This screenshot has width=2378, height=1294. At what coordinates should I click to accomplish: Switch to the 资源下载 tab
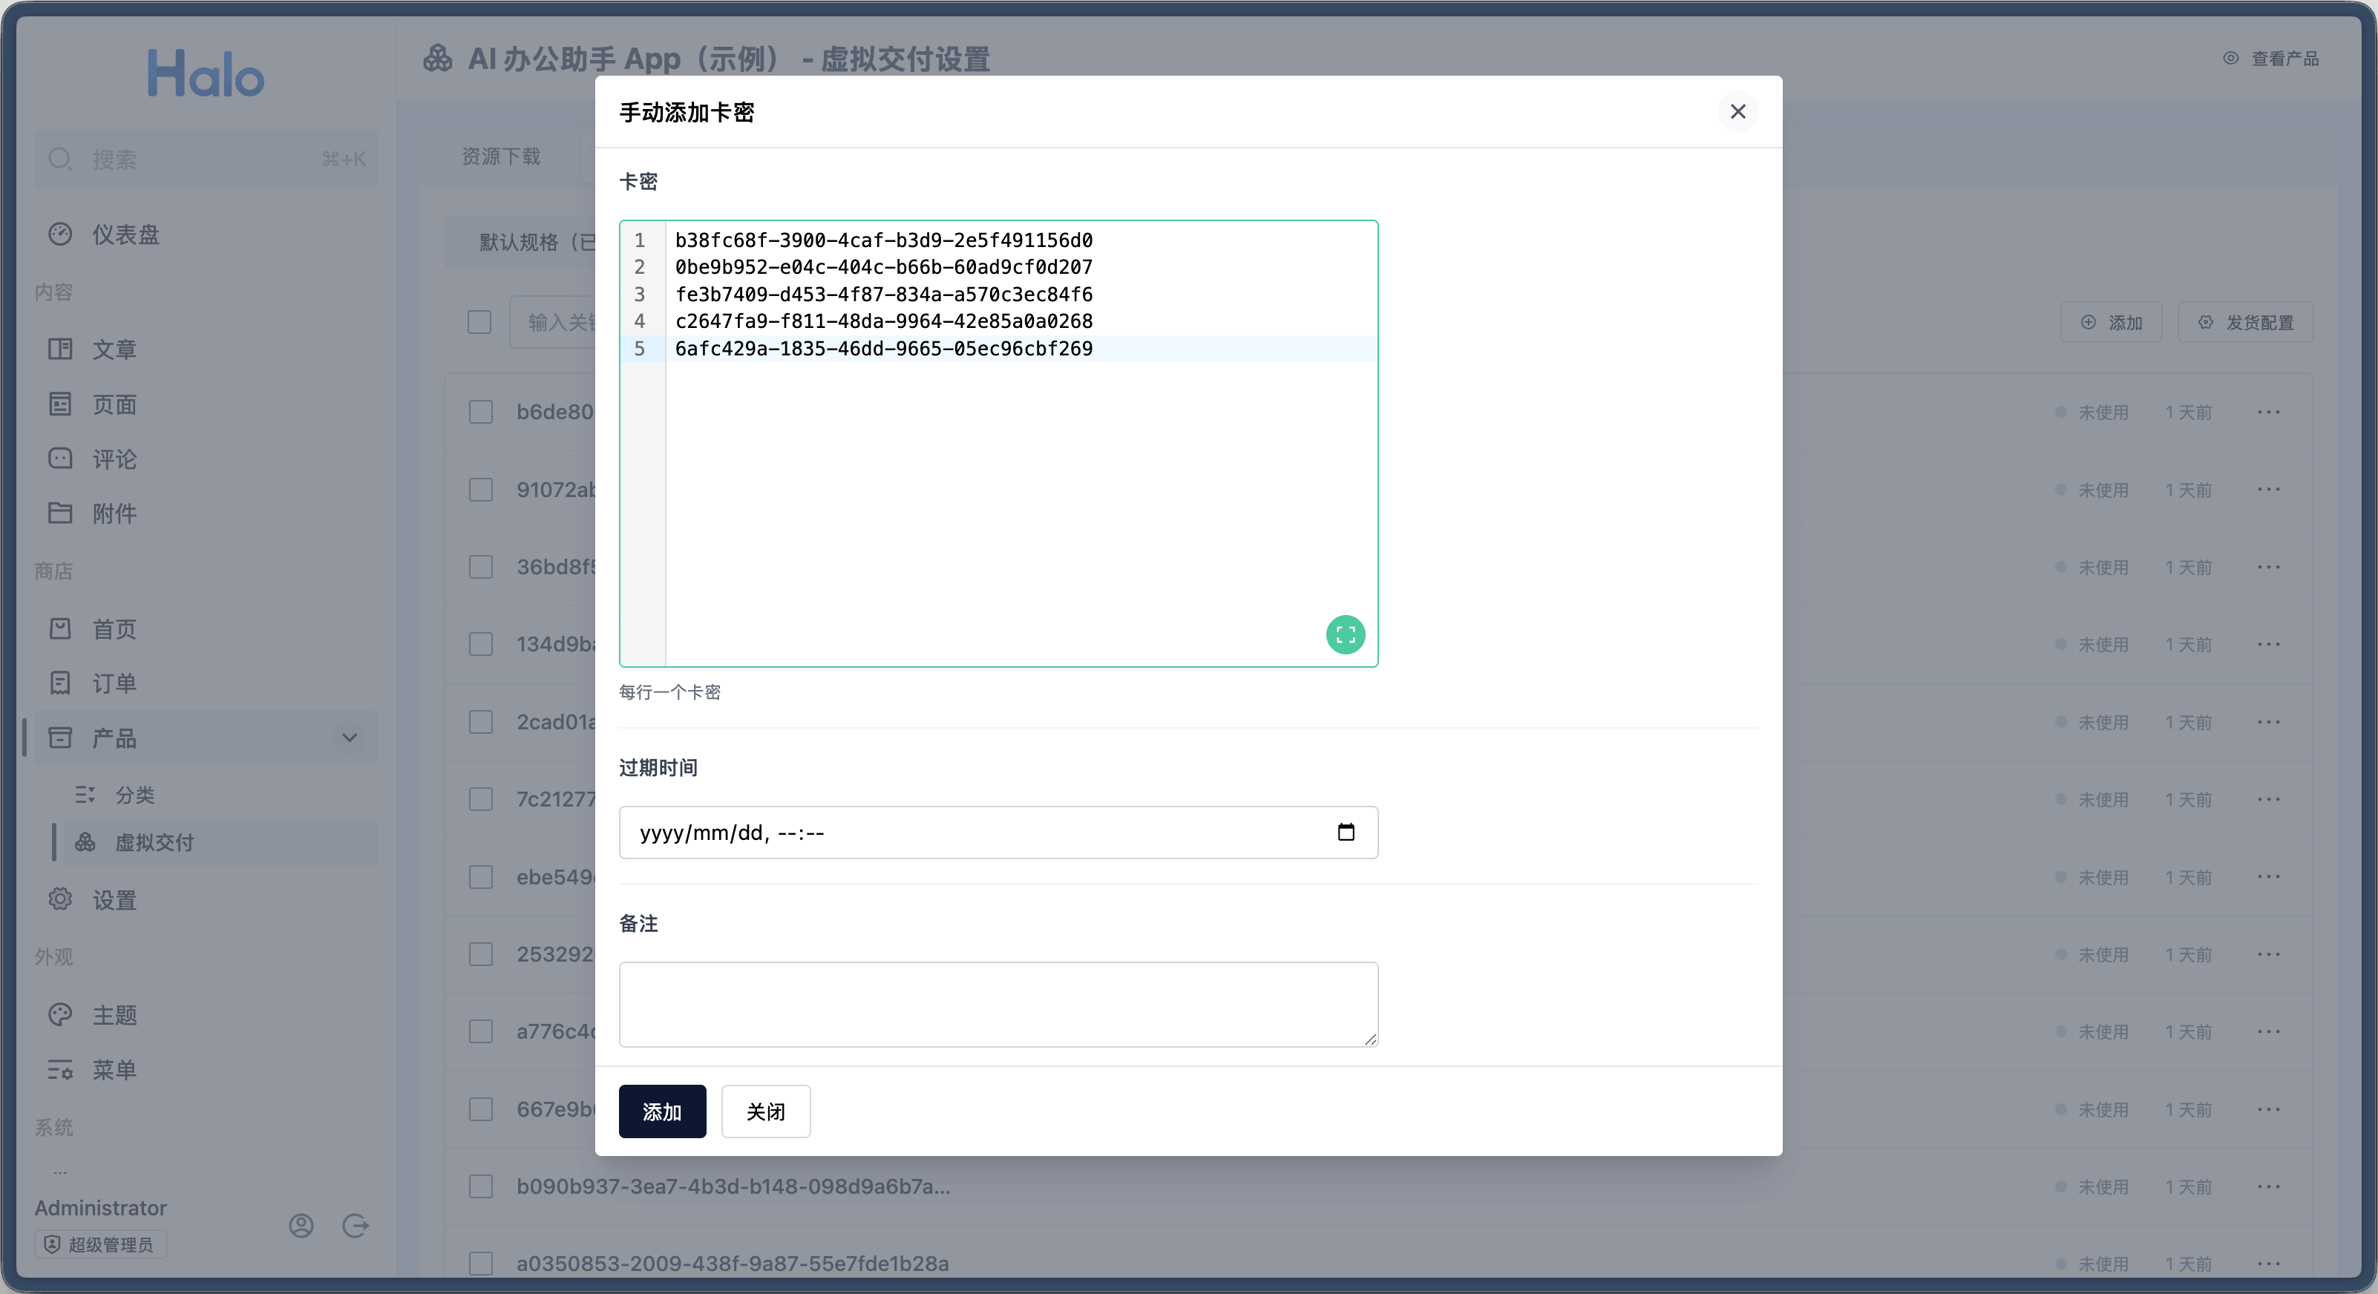(x=500, y=156)
